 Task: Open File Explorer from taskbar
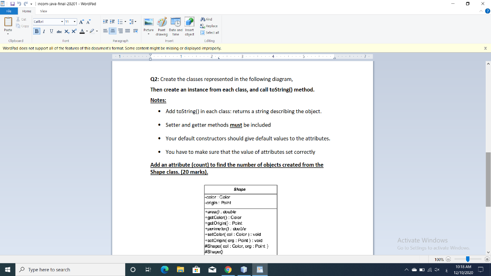[x=180, y=269]
